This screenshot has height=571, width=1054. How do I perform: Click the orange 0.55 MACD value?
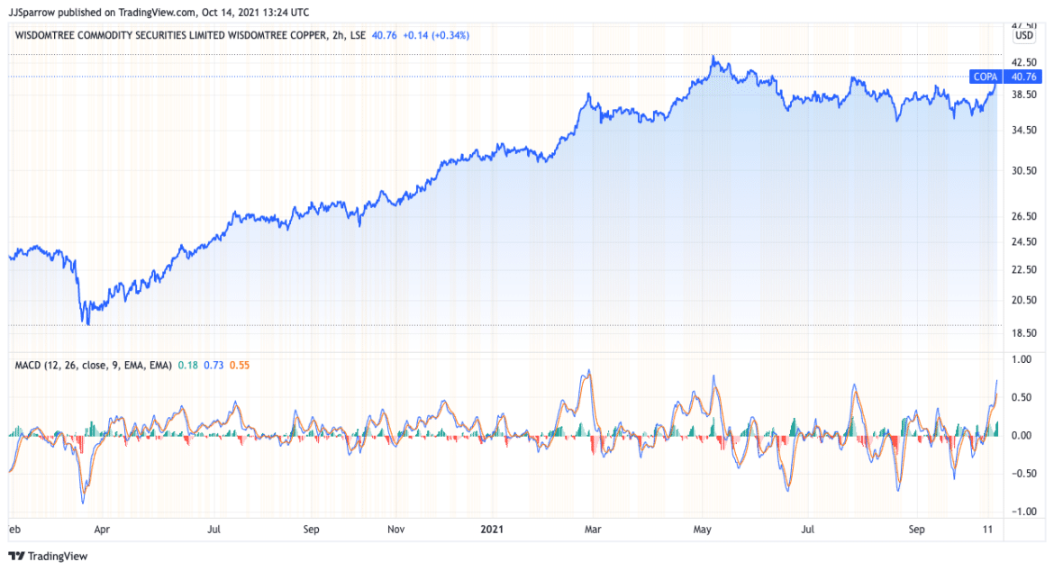pos(239,366)
